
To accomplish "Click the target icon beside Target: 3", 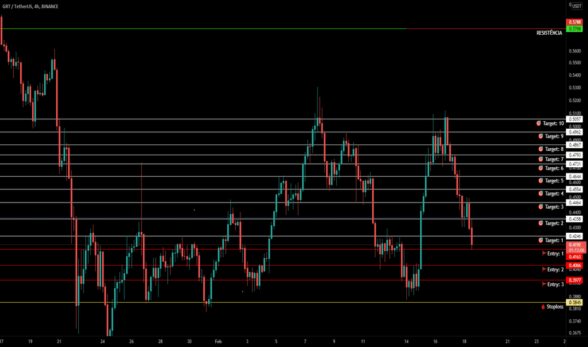I will point(541,207).
